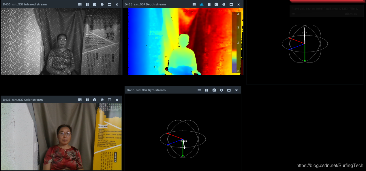Take snapshot of the Infrared stream
Image resolution: width=366 pixels, height=171 pixels.
(95, 4)
